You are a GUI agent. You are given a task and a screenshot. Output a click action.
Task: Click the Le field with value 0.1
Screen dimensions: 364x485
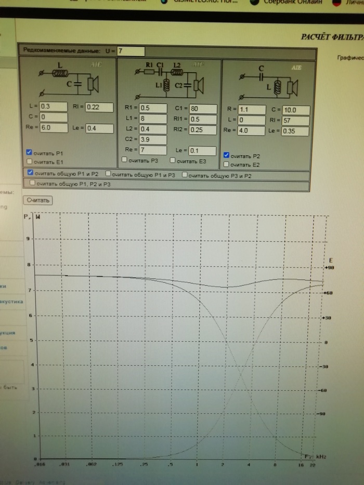click(x=202, y=151)
